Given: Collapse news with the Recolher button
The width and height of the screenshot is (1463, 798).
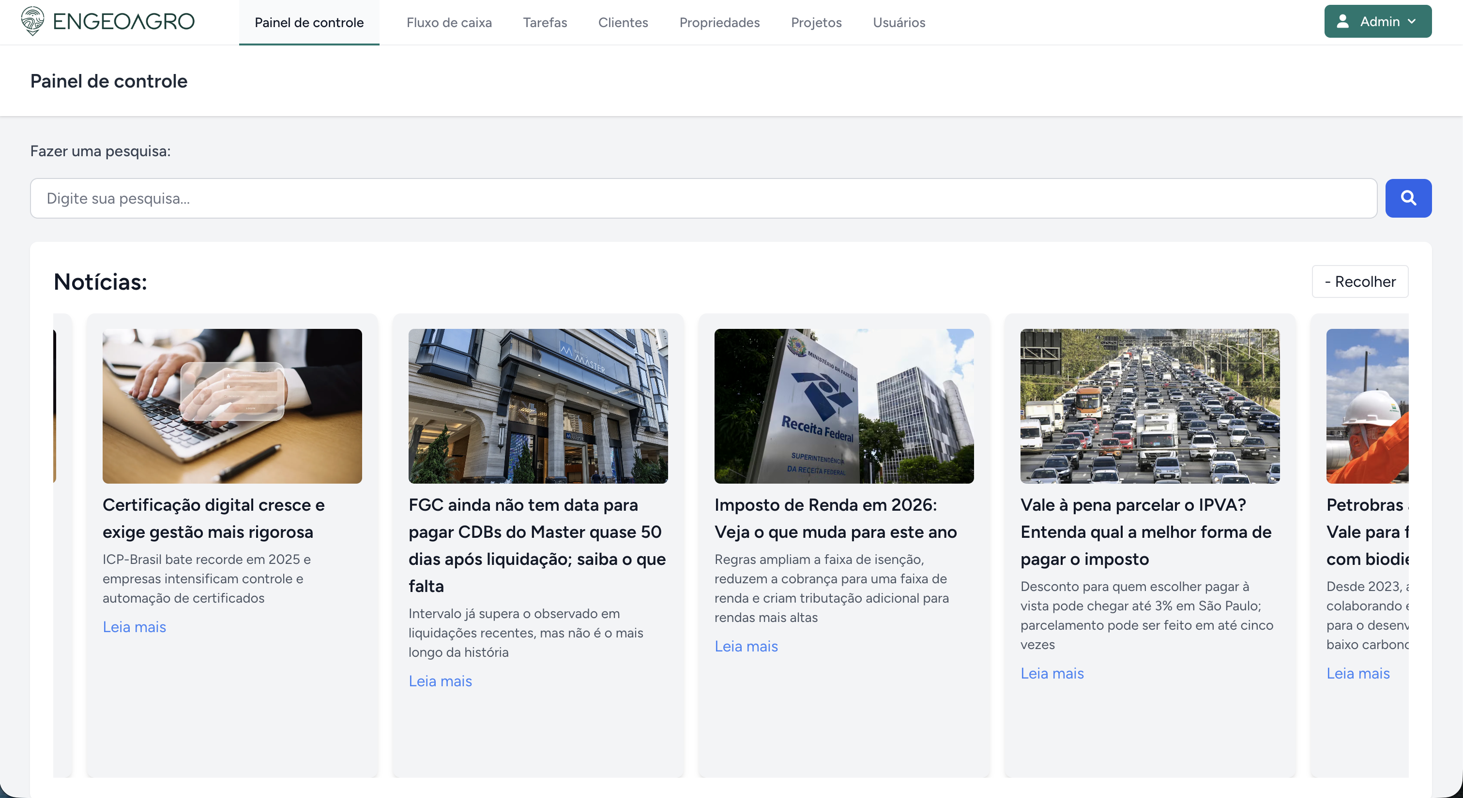Looking at the screenshot, I should (1359, 281).
